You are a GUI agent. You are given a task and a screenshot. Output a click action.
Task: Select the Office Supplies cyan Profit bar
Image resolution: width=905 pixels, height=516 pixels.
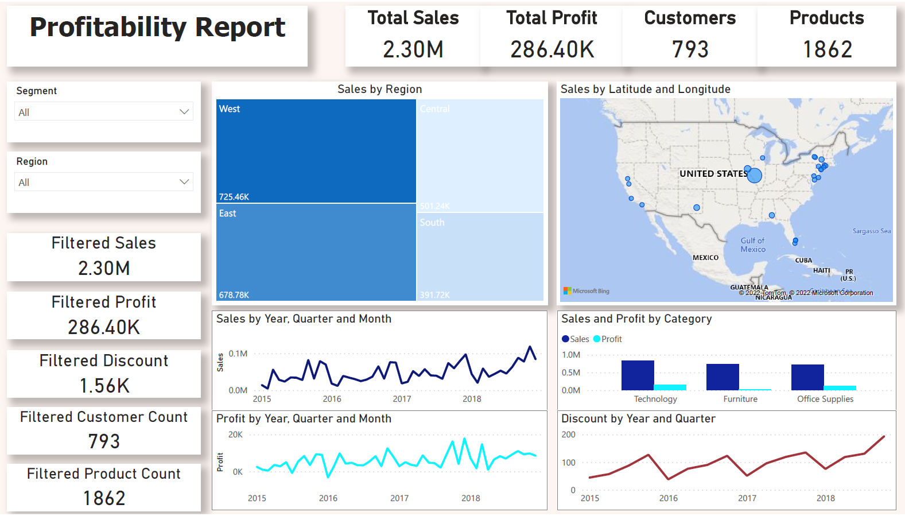pyautogui.click(x=840, y=388)
